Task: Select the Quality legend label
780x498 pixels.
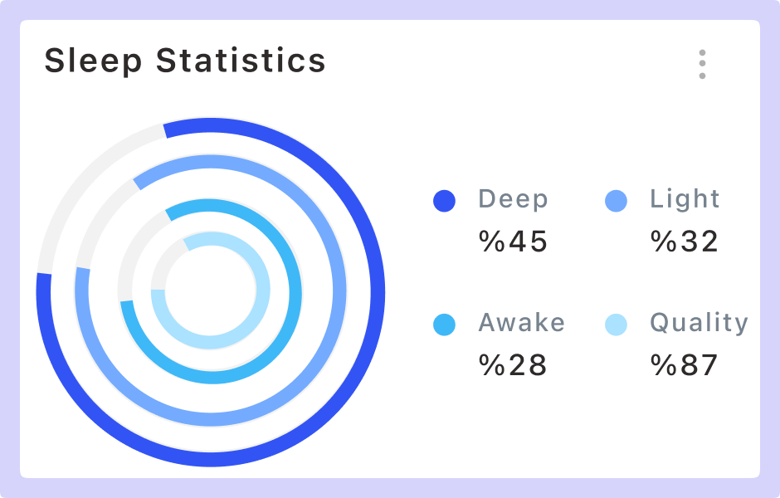Action: click(699, 323)
